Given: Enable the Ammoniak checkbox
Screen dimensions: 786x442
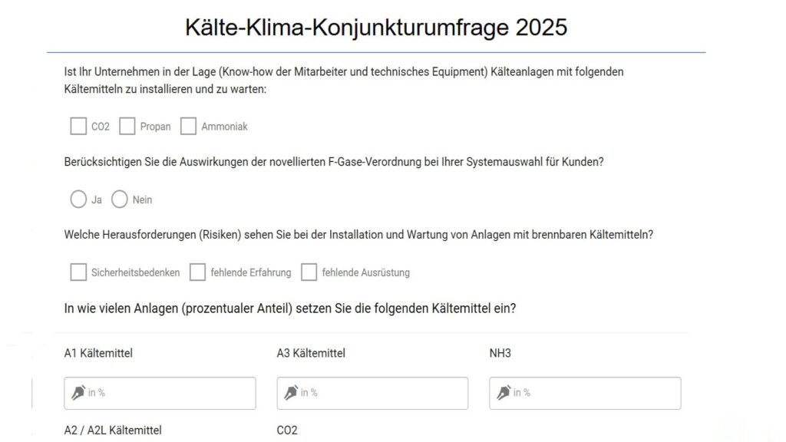Looking at the screenshot, I should pyautogui.click(x=189, y=127).
